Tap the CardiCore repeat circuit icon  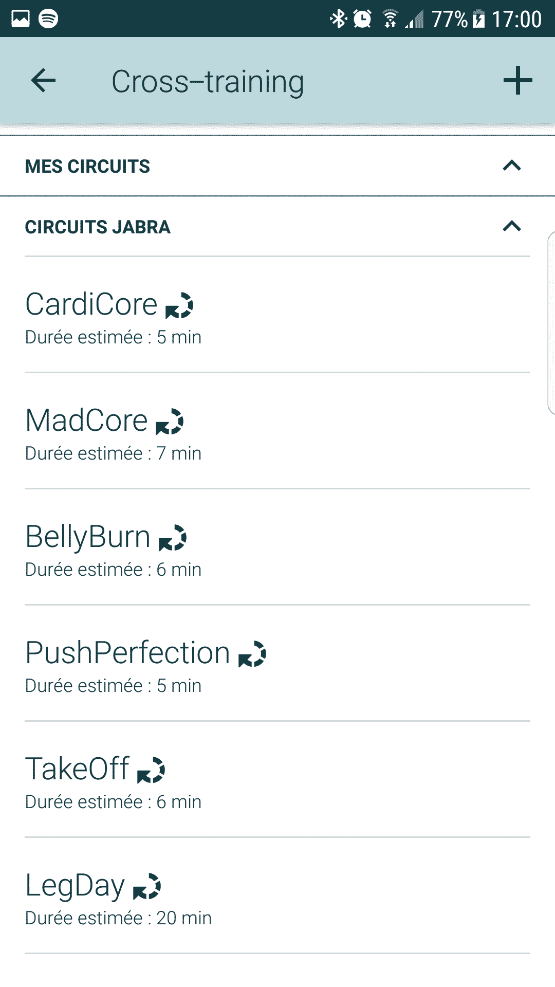pos(179,306)
